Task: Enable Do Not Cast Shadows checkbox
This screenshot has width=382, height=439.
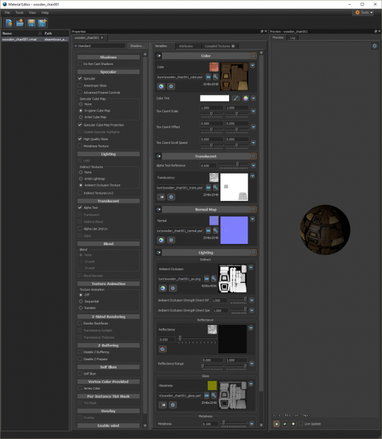Action: 80,64
